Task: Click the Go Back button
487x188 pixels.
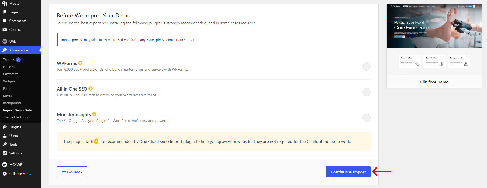Action: coord(72,172)
